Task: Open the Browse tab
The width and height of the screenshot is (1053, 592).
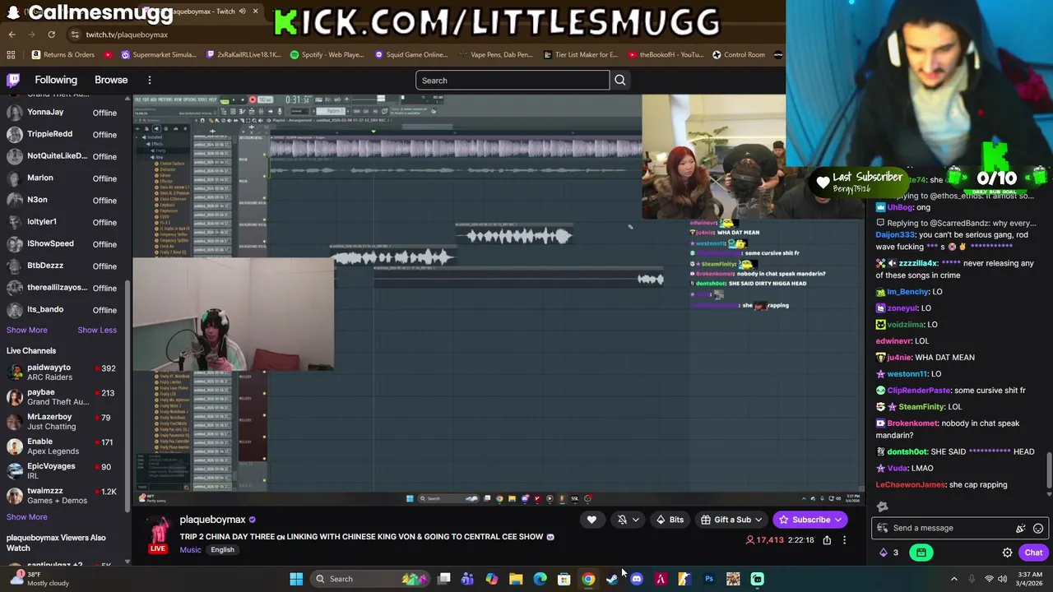Action: coord(111,80)
